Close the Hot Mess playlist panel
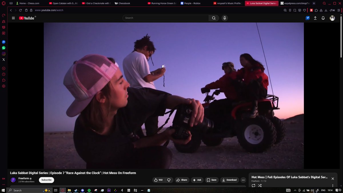 pyautogui.click(x=333, y=178)
